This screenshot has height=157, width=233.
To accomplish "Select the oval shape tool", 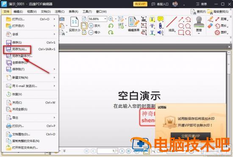I will click(181, 26).
